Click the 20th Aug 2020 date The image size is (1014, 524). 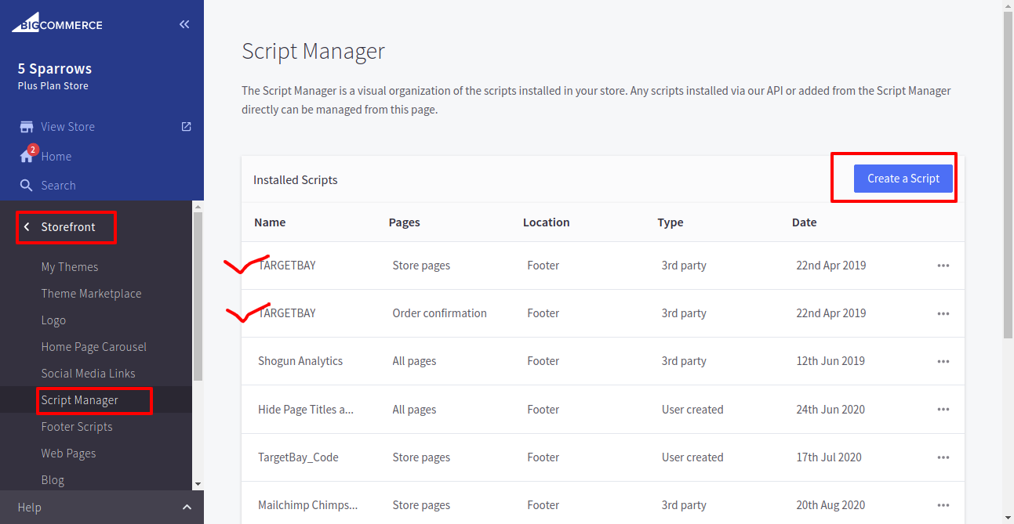(831, 505)
